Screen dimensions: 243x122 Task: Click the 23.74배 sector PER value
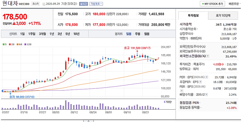tap(231, 103)
